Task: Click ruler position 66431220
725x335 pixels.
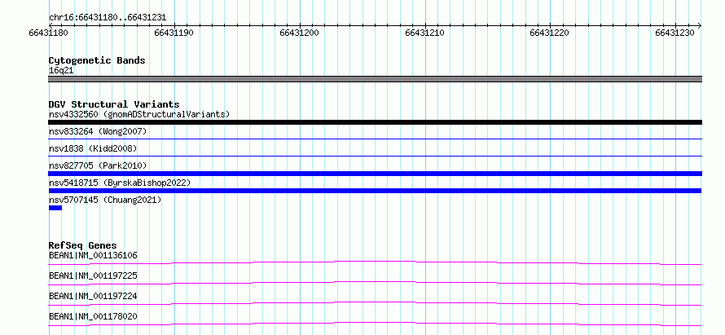Action: coord(549,33)
